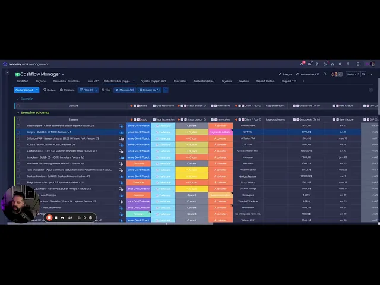Tick checkbox for Gestion Rodier row
The height and width of the screenshot is (285, 380).
(x=18, y=151)
